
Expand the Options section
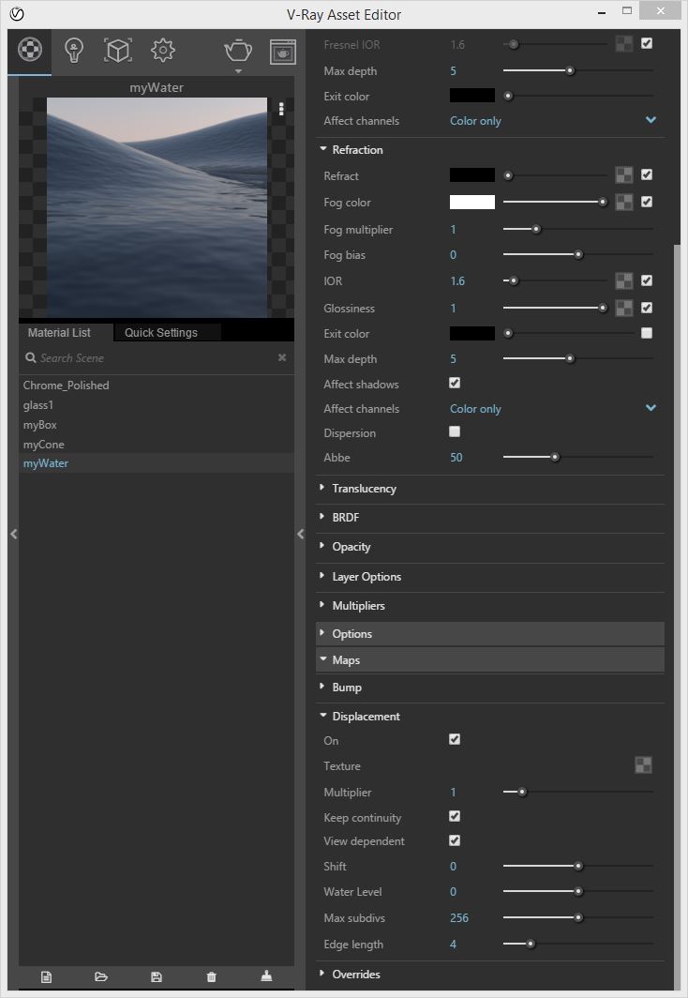tap(490, 634)
